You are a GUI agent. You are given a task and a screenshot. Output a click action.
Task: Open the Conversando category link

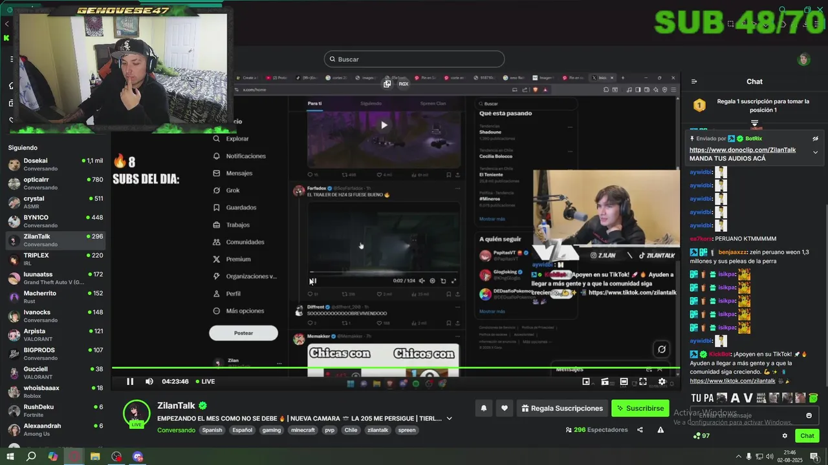176,430
